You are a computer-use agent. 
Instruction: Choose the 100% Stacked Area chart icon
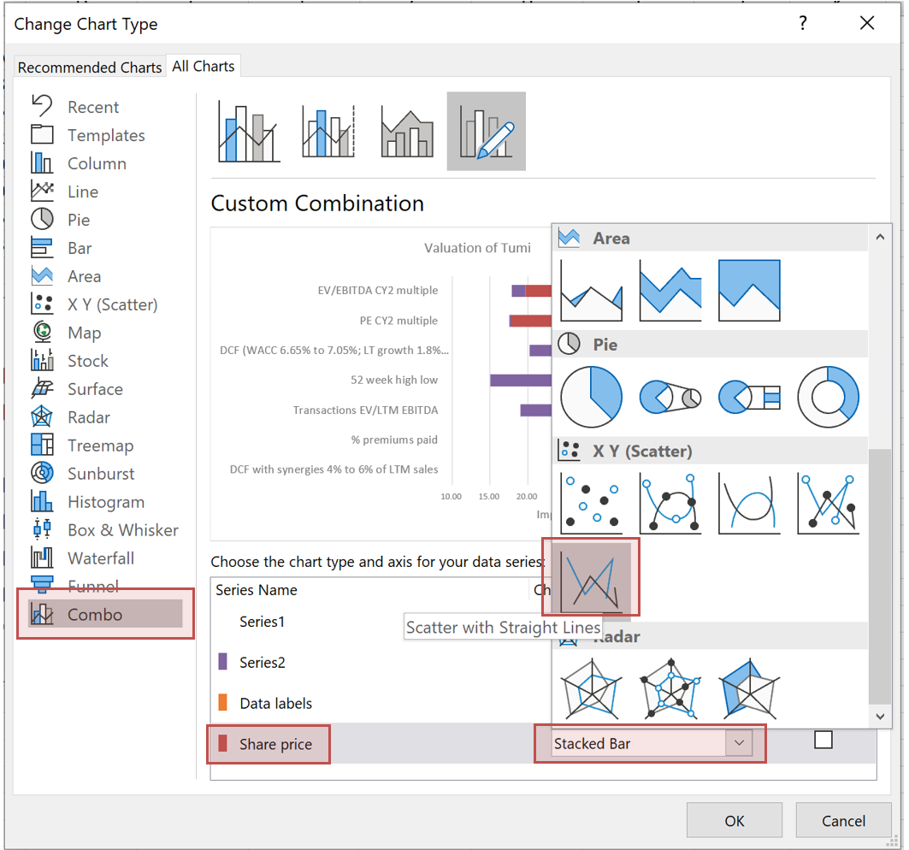point(749,291)
